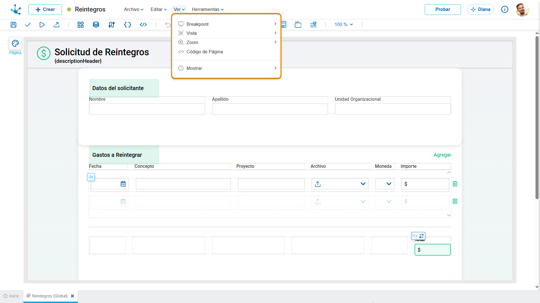Screen dimensions: 540x303
Task: Open the Herramientas menu
Action: tap(208, 10)
